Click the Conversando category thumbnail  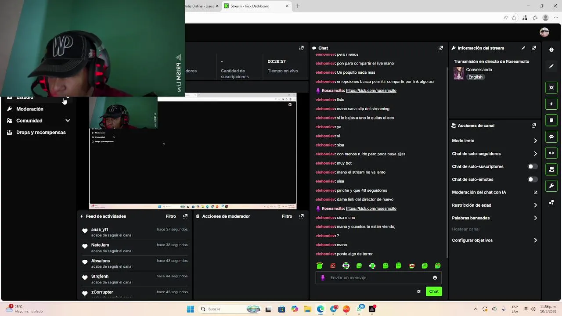pos(459,73)
